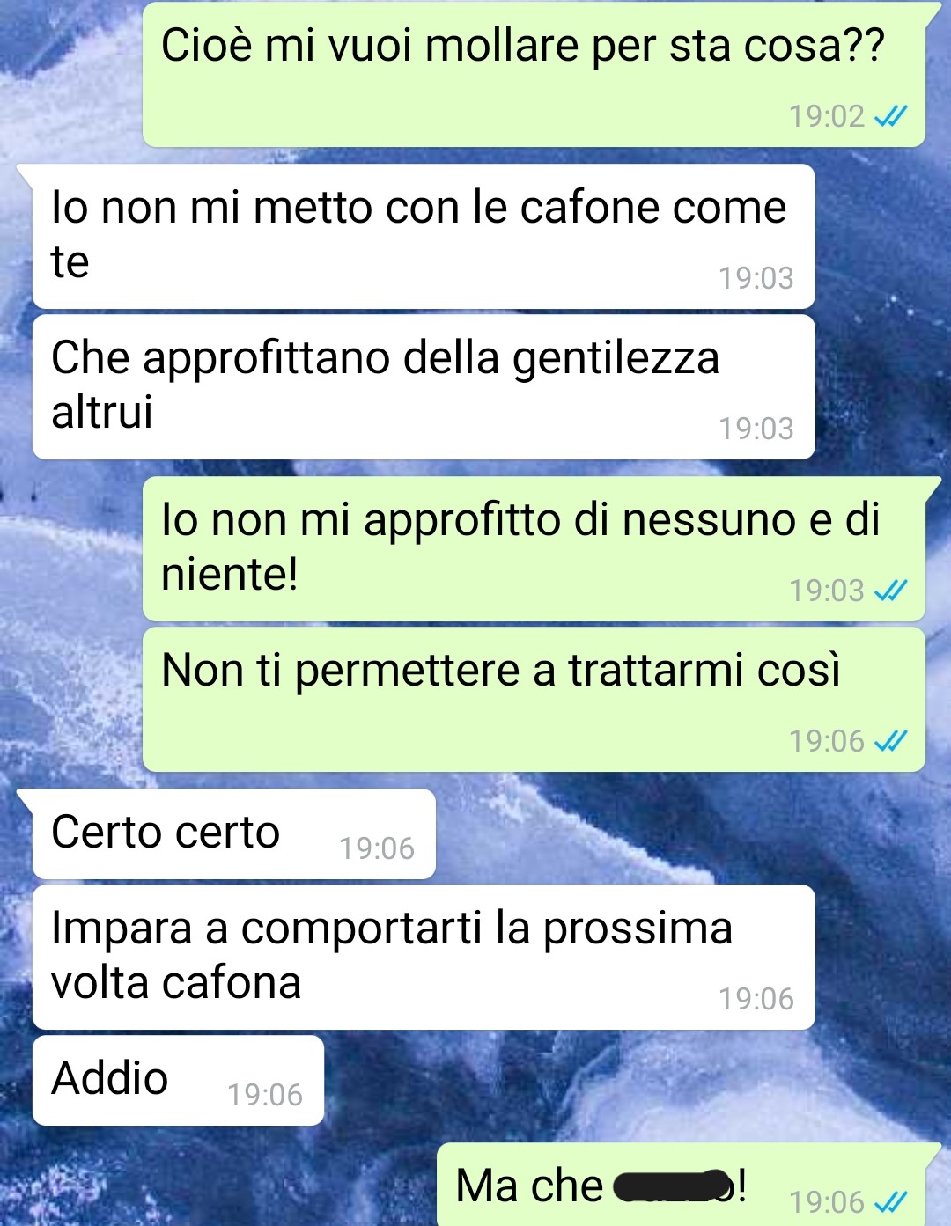Viewport: 951px width, 1226px height.
Task: Tap the 'Addio' message bubble
Action: click(x=178, y=1080)
